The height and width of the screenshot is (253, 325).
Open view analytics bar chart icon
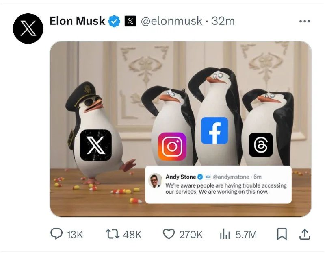click(x=225, y=234)
